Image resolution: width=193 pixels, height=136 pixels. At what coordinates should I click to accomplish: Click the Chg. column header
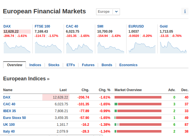click(x=85, y=90)
